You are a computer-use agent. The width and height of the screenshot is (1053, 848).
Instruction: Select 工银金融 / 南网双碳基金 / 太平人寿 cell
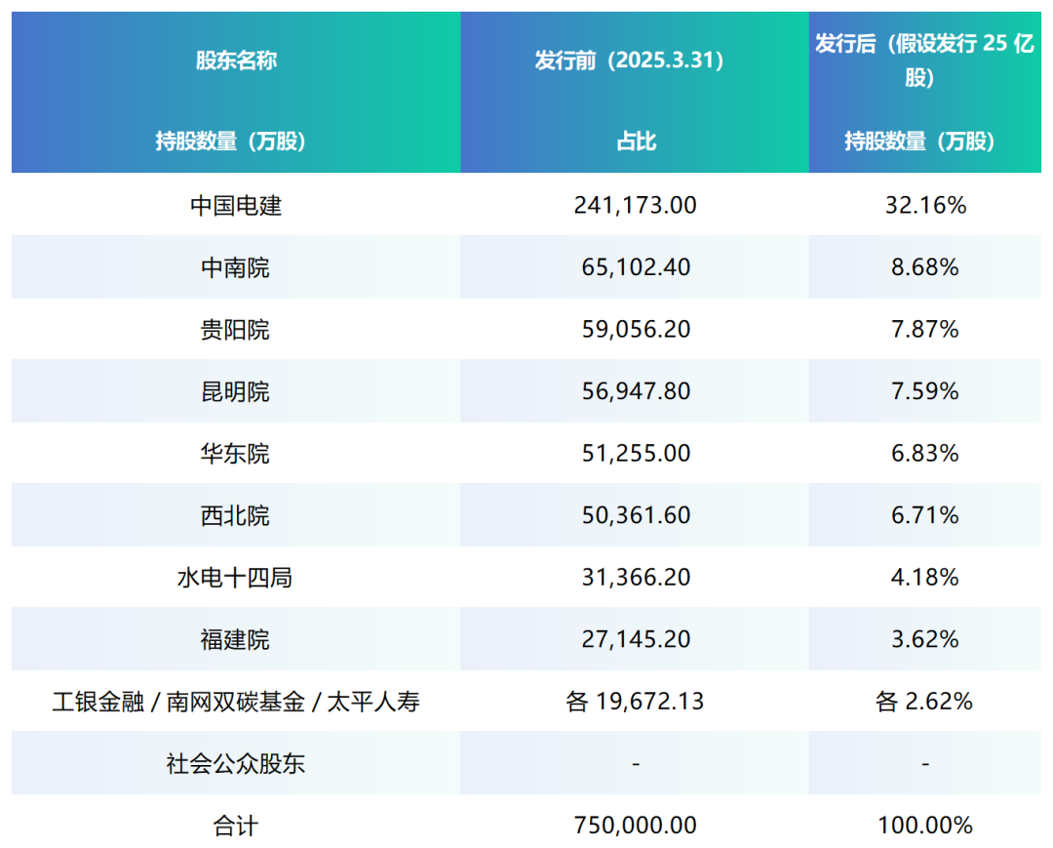pos(236,702)
